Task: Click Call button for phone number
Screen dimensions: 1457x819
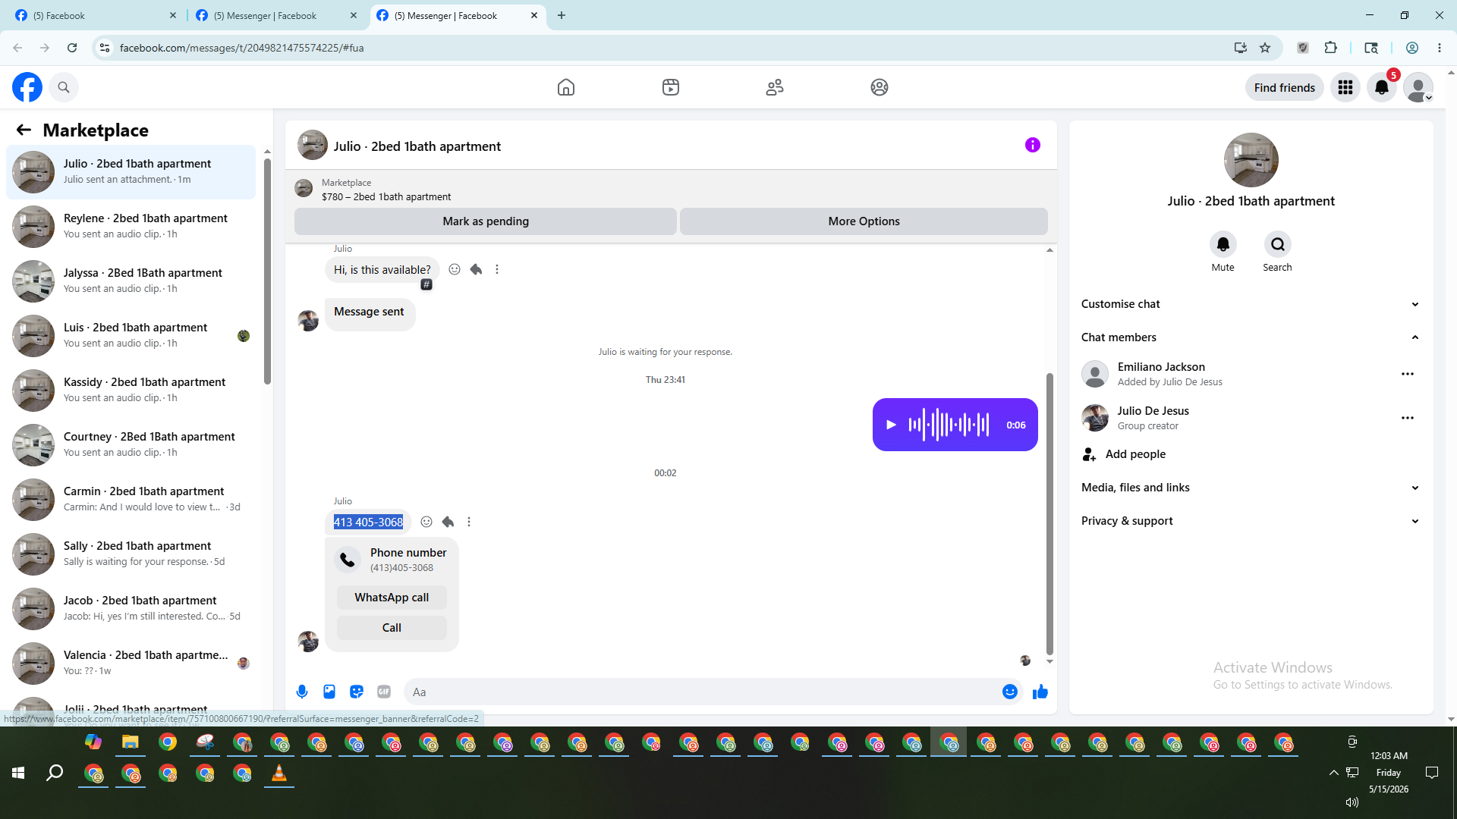Action: click(x=392, y=628)
